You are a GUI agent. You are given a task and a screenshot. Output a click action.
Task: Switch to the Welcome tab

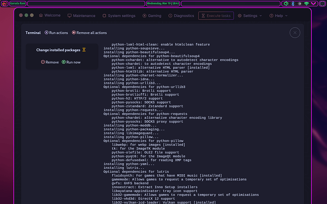pyautogui.click(x=50, y=16)
